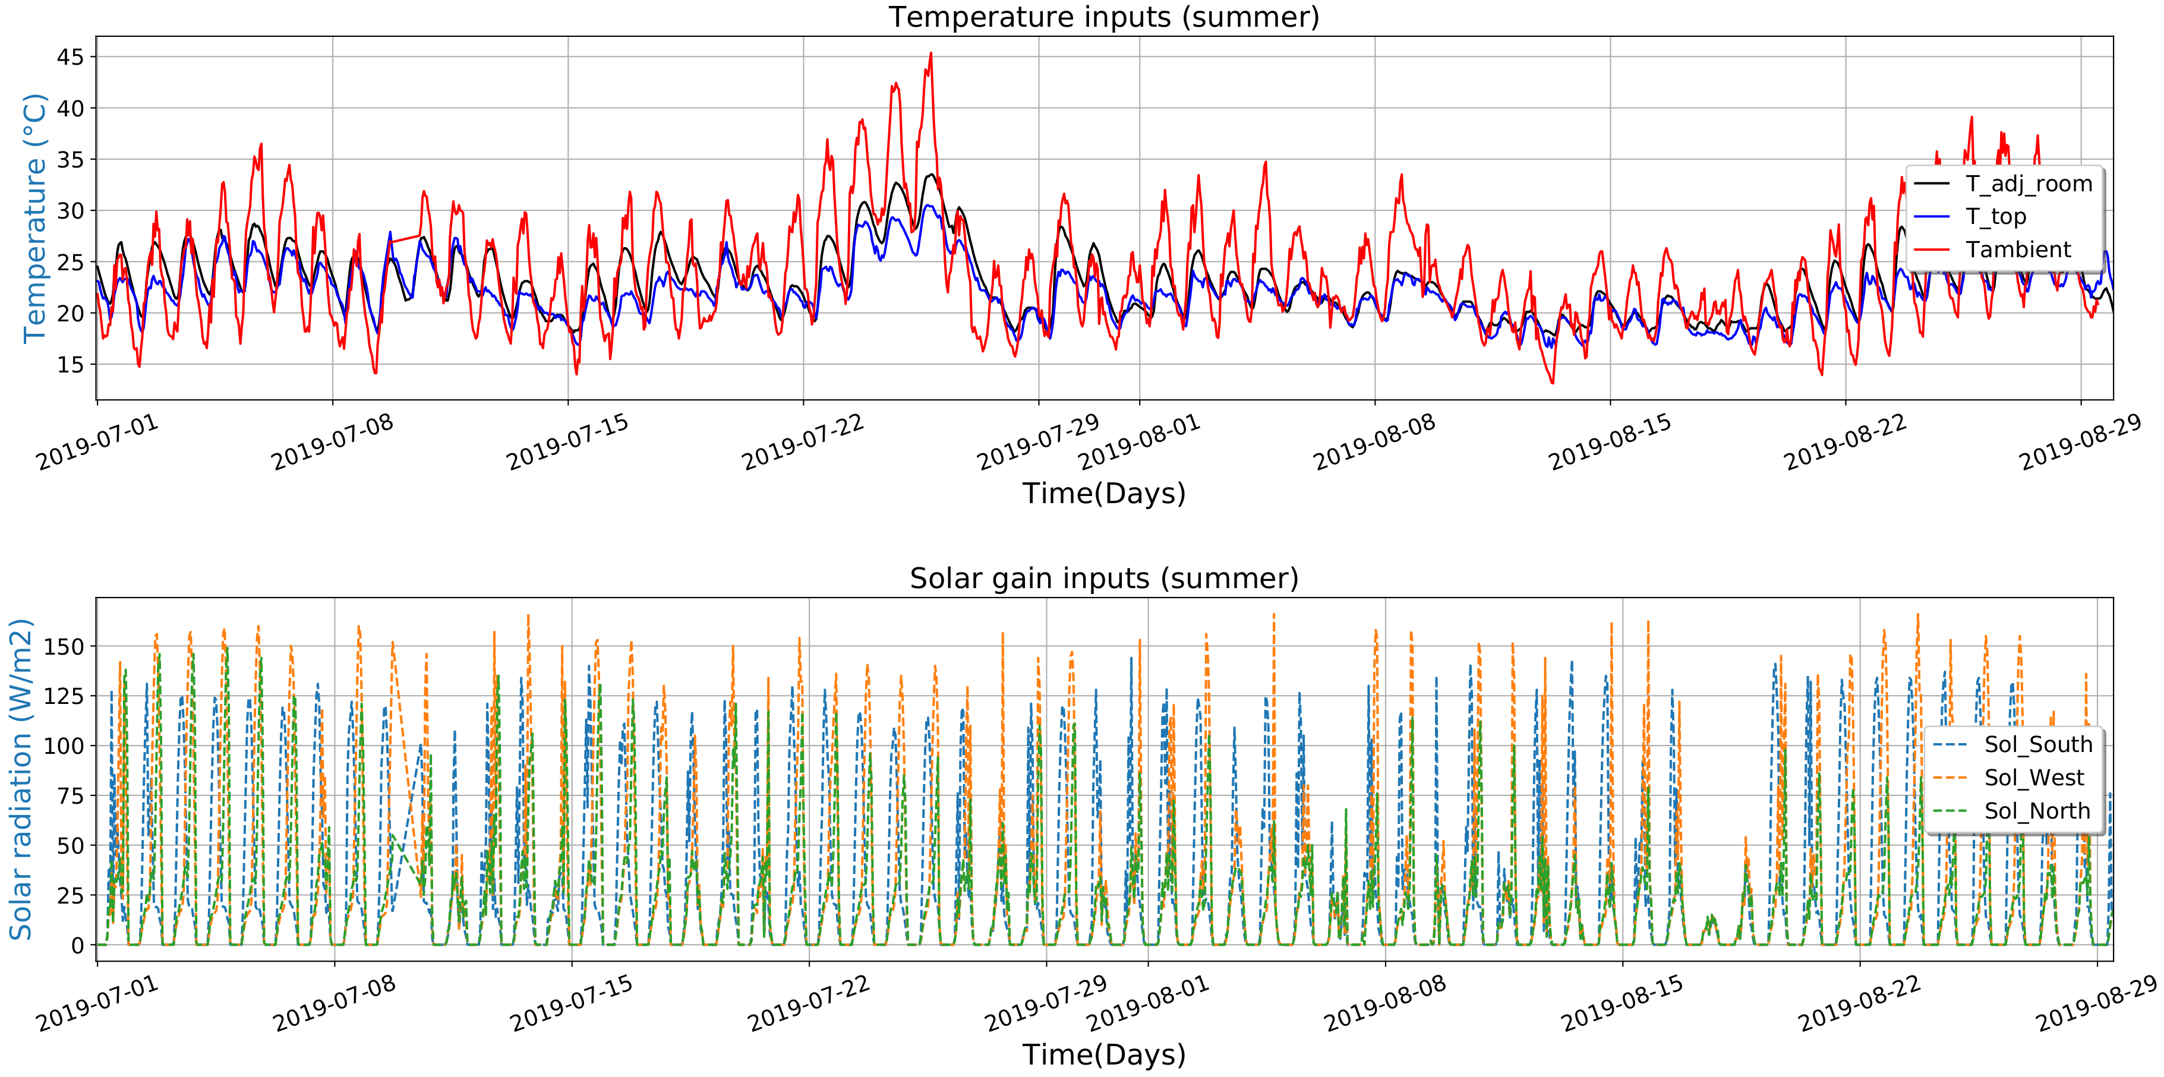Click the black T_adj_room legend line
This screenshot has width=2164, height=1077.
1931,184
